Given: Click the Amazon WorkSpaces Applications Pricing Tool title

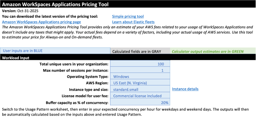Looking at the screenshot, I should (x=55, y=5).
